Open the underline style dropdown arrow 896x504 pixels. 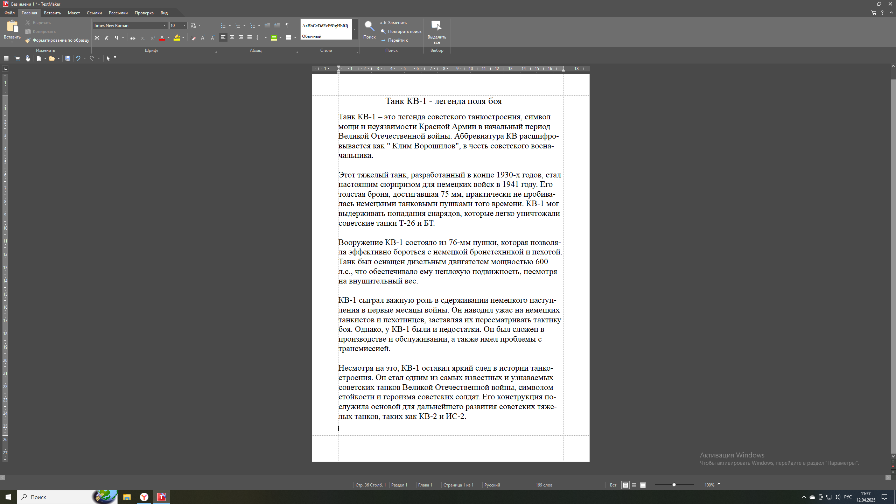pyautogui.click(x=123, y=38)
